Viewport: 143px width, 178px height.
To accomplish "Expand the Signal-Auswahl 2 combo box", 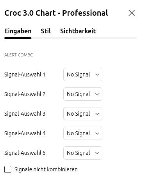I will (83, 94).
